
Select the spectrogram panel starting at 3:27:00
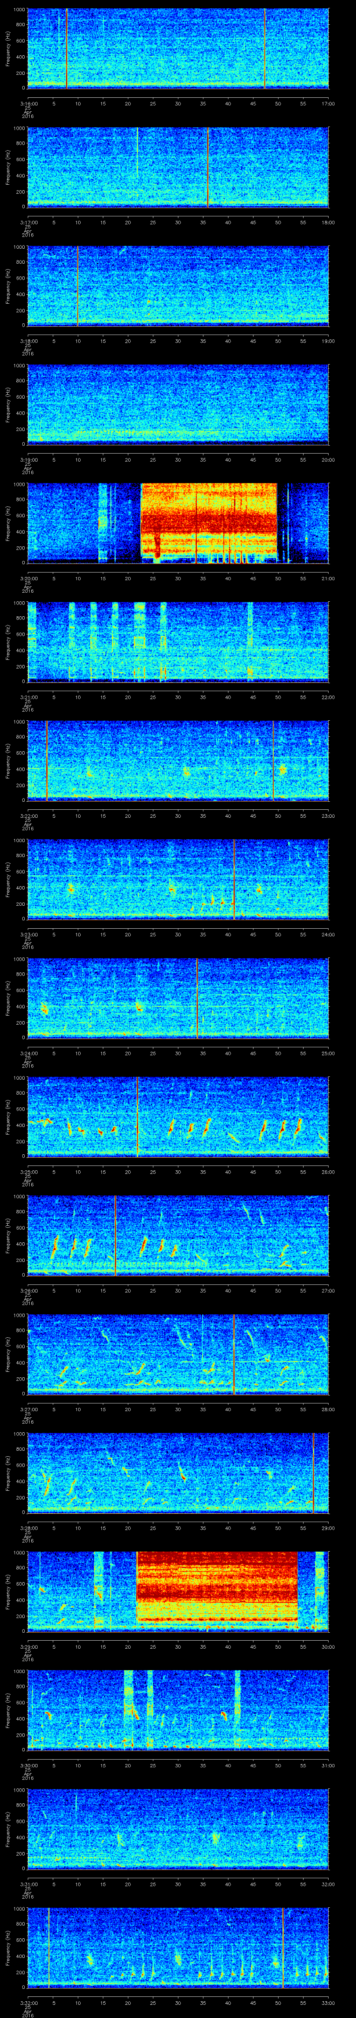(x=178, y=1354)
